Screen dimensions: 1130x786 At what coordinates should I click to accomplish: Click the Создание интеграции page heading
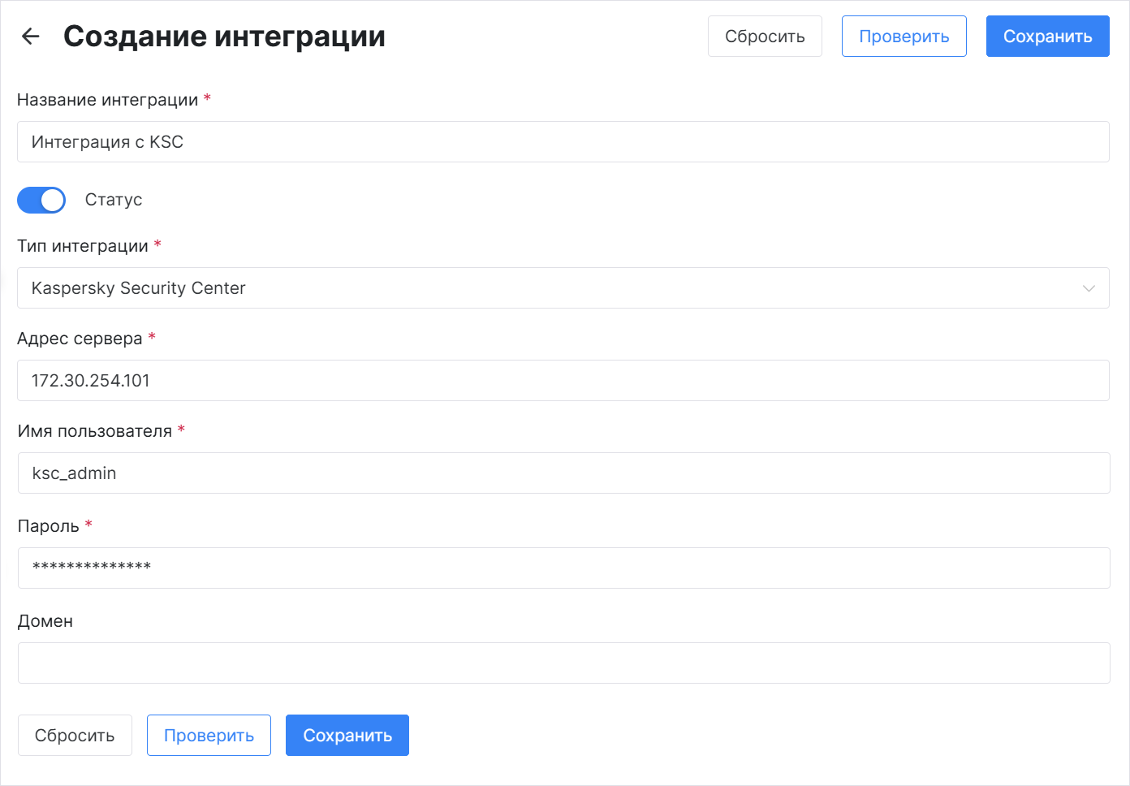coord(224,37)
